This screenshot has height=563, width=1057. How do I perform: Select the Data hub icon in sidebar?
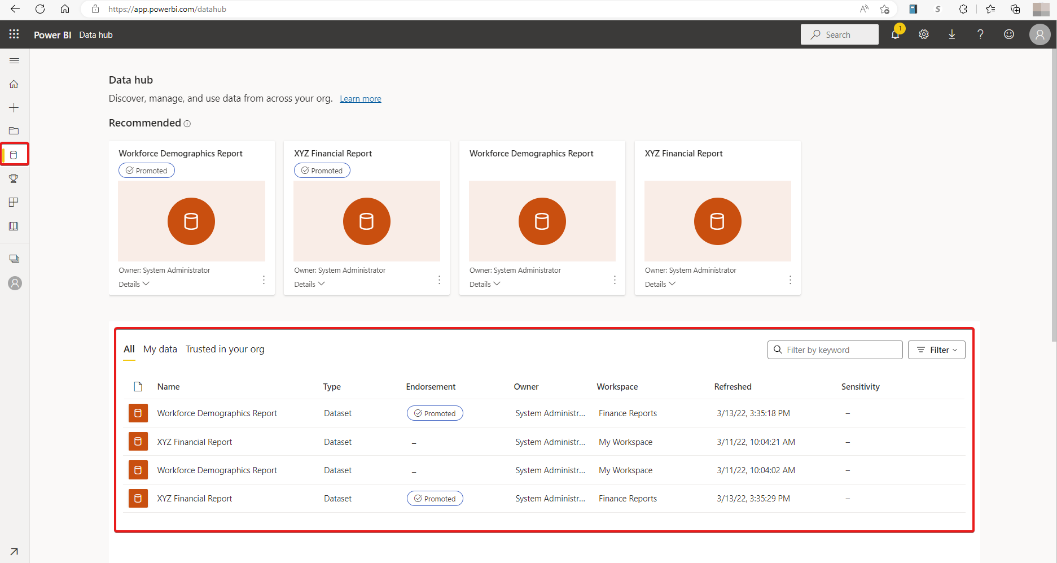(x=14, y=155)
